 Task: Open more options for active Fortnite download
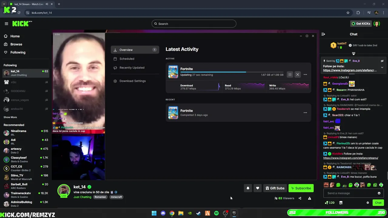(305, 74)
